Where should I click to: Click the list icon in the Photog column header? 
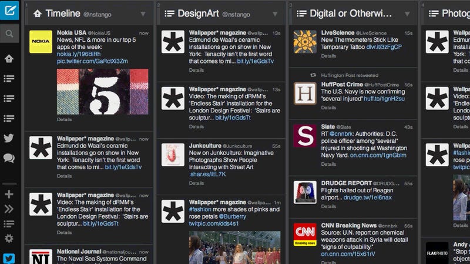click(x=434, y=14)
